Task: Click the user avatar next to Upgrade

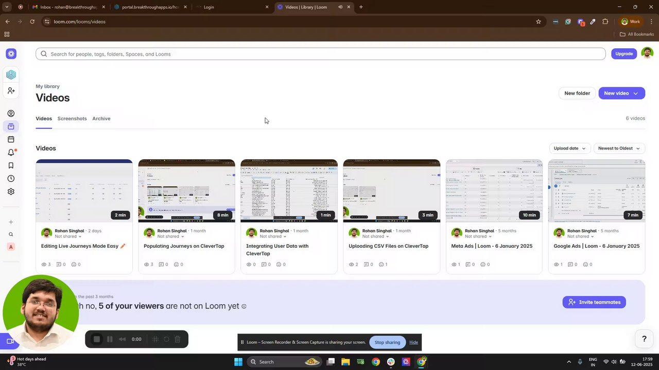Action: coord(647,53)
